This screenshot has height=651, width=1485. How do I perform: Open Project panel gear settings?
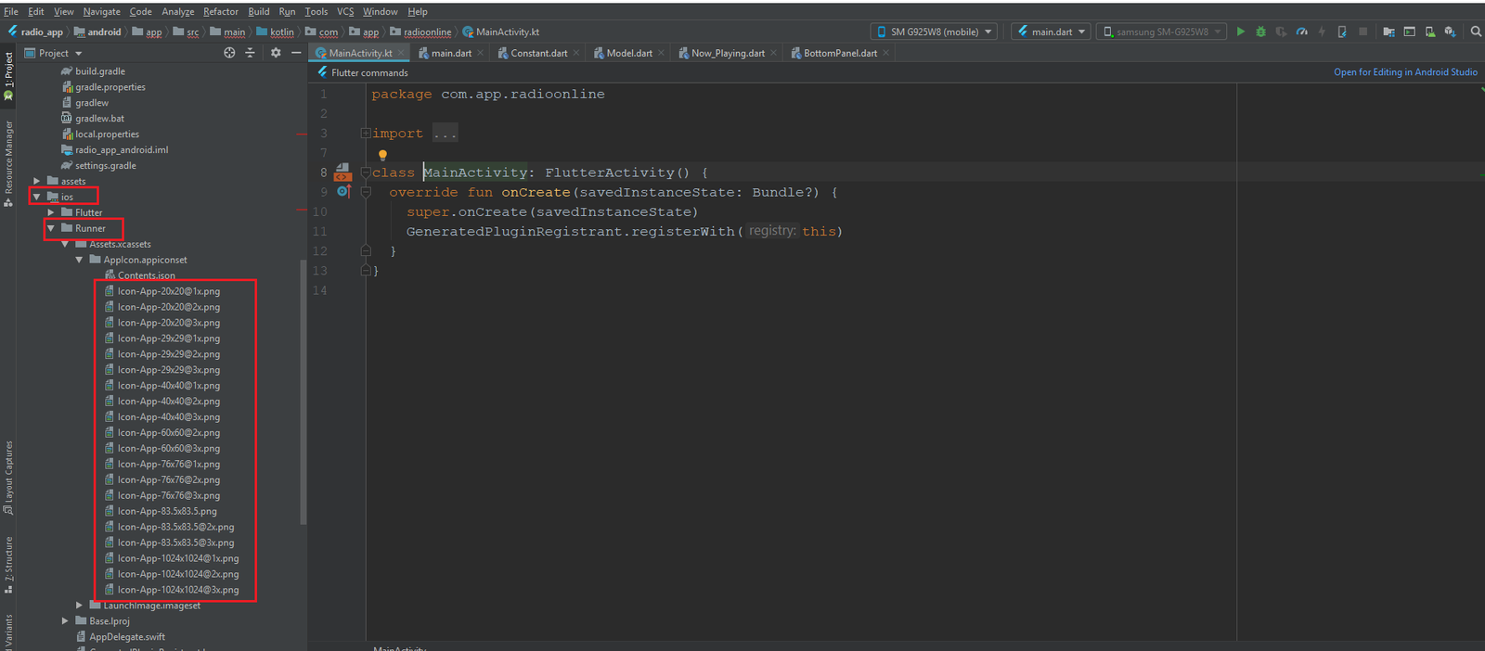(x=276, y=53)
